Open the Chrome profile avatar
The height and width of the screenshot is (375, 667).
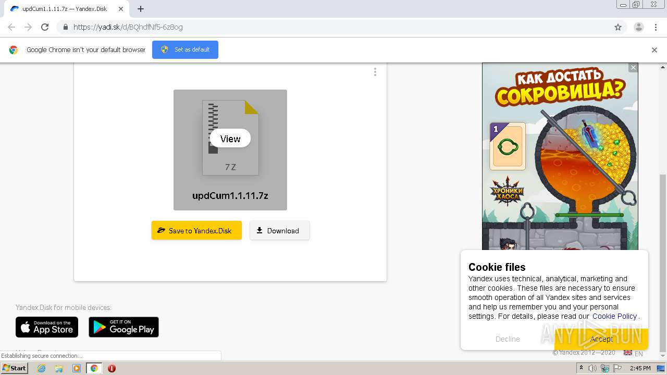tap(639, 27)
